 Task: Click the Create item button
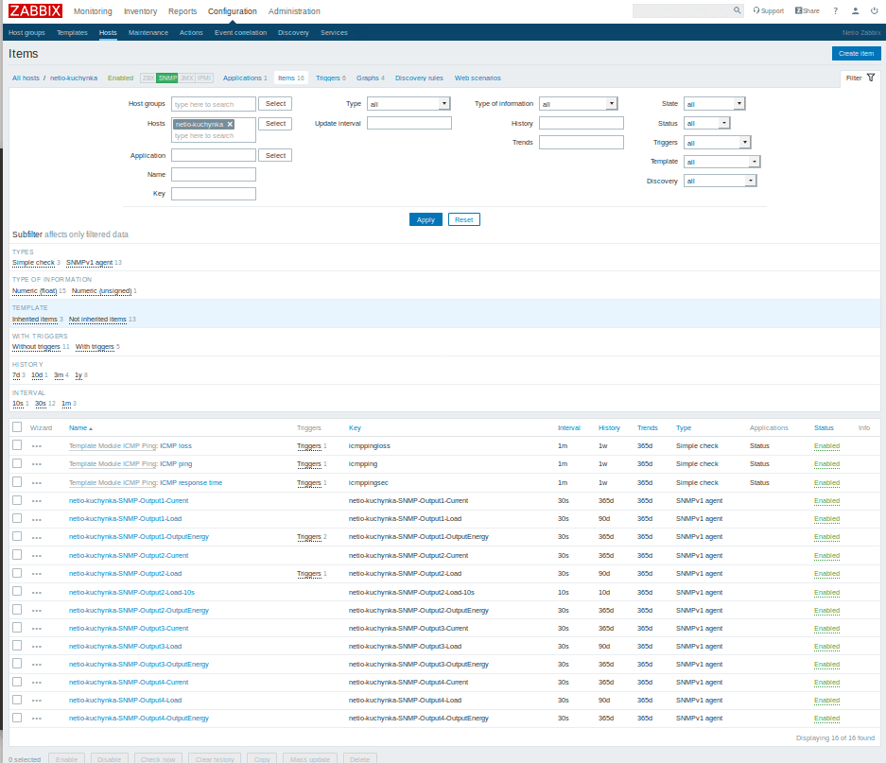(x=856, y=53)
